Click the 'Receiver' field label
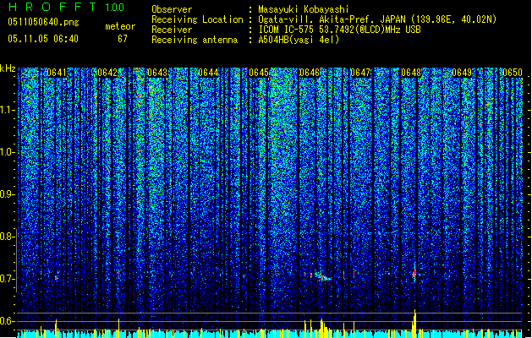 point(172,30)
